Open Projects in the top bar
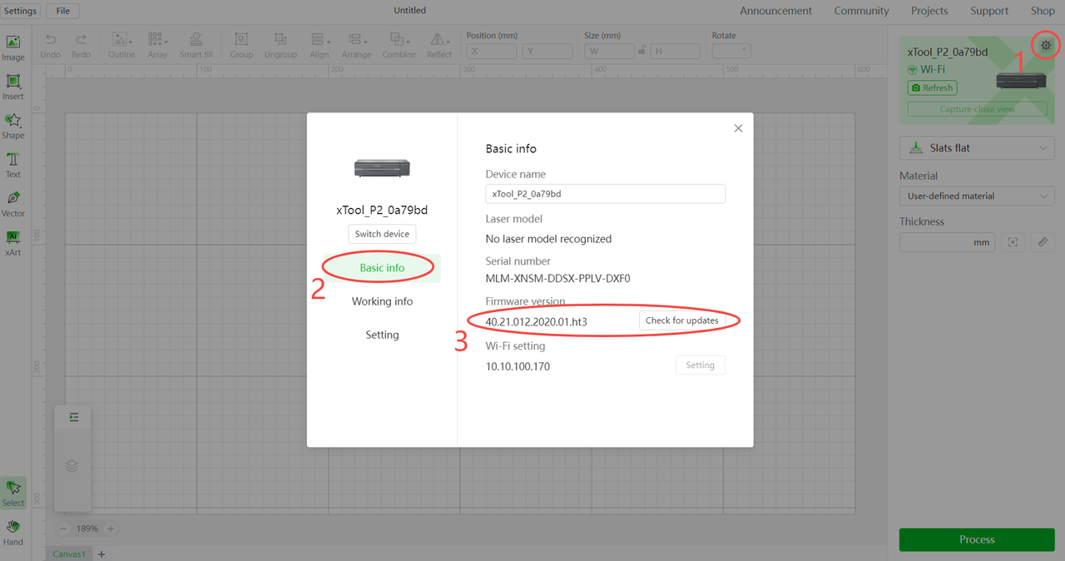Viewport: 1065px width, 561px height. 929,11
